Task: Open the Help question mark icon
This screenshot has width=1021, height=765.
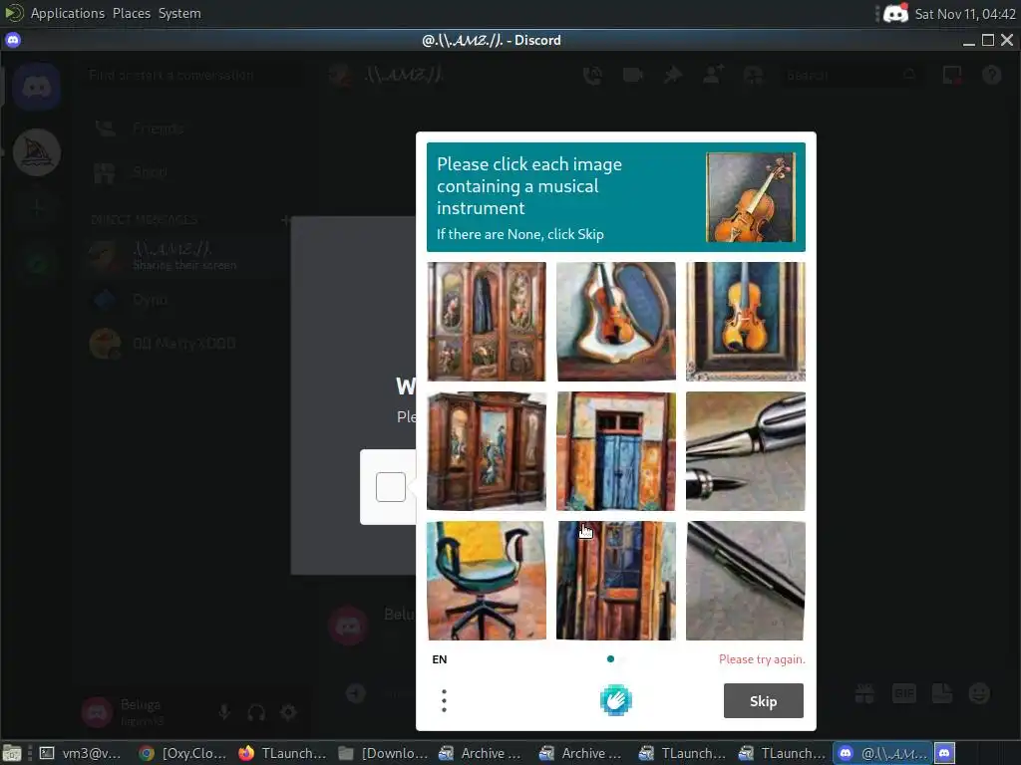Action: [x=992, y=76]
